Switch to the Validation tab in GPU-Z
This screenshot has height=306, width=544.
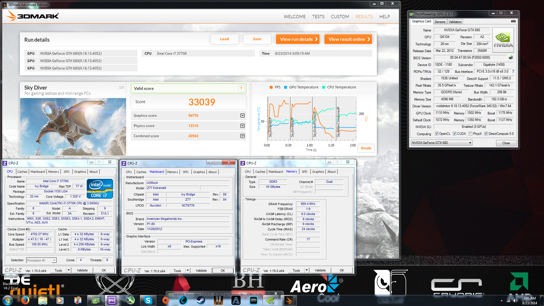tap(455, 22)
